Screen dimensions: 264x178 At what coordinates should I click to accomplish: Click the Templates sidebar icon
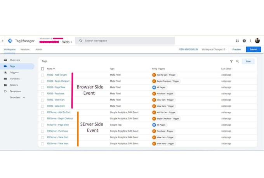point(5,91)
